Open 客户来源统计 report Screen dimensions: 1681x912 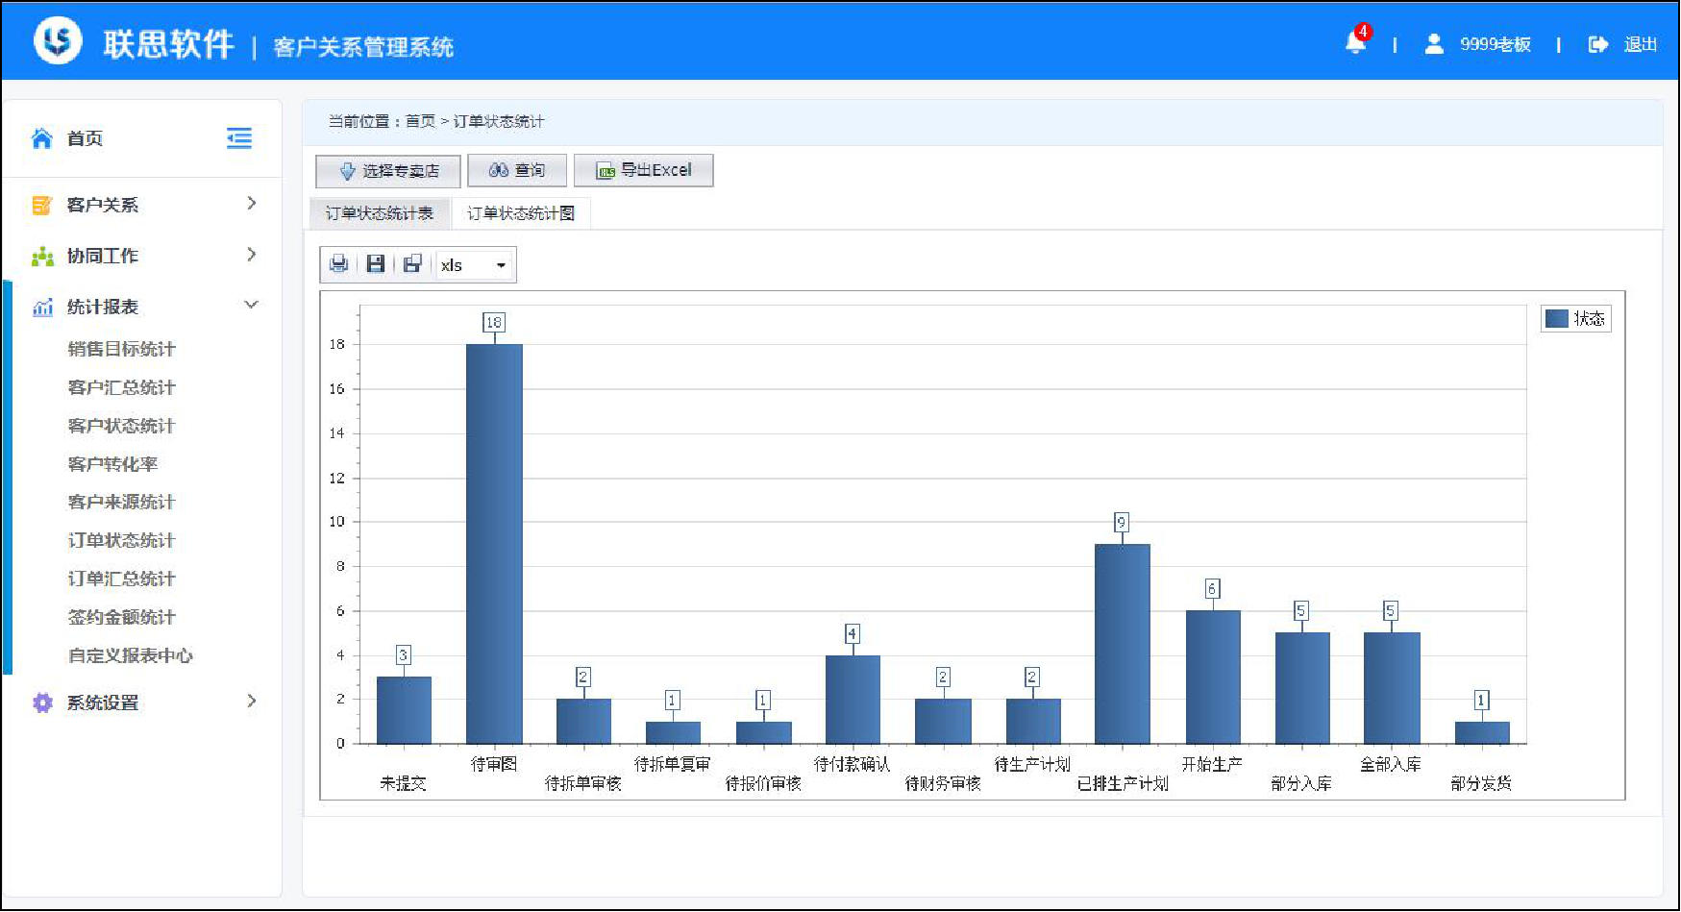pos(121,503)
